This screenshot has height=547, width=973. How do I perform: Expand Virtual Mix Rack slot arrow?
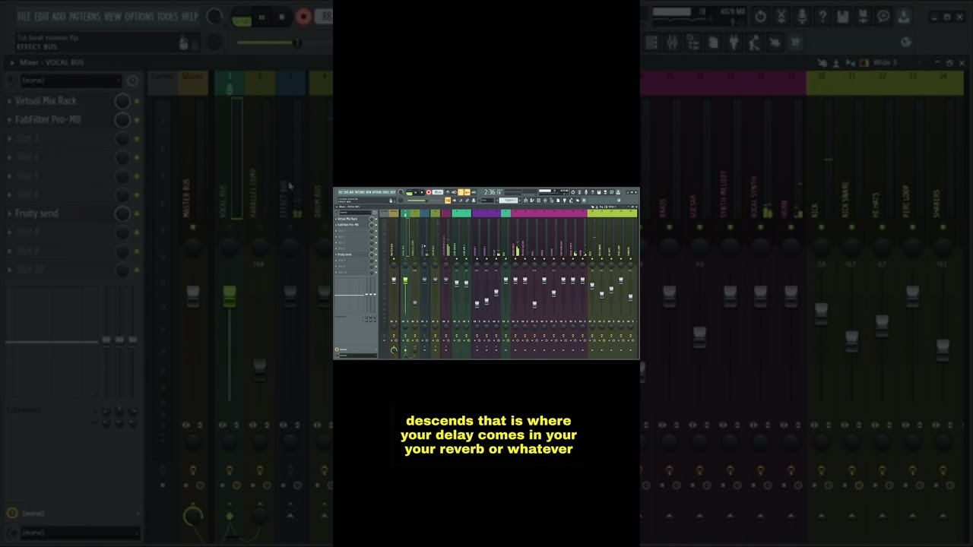[x=336, y=219]
